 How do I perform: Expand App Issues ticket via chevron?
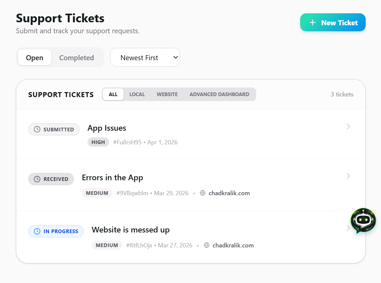(x=348, y=126)
